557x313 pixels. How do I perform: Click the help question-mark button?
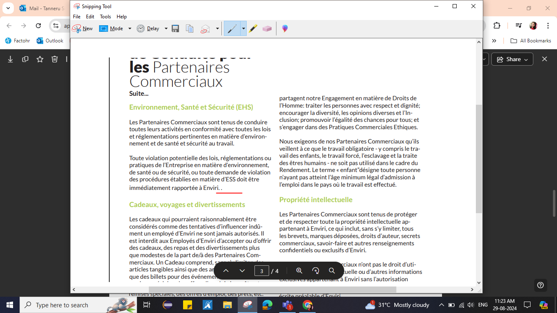540,285
